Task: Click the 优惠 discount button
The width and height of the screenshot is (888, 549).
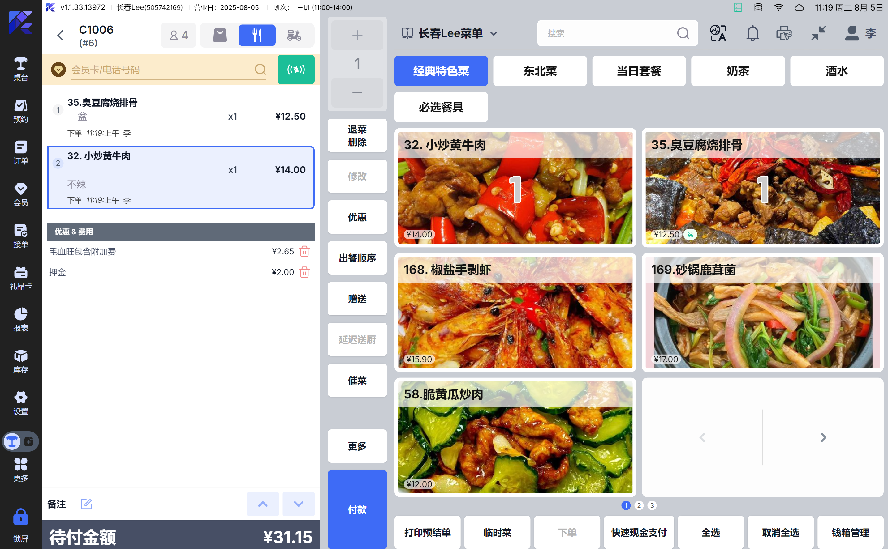Action: (x=357, y=217)
